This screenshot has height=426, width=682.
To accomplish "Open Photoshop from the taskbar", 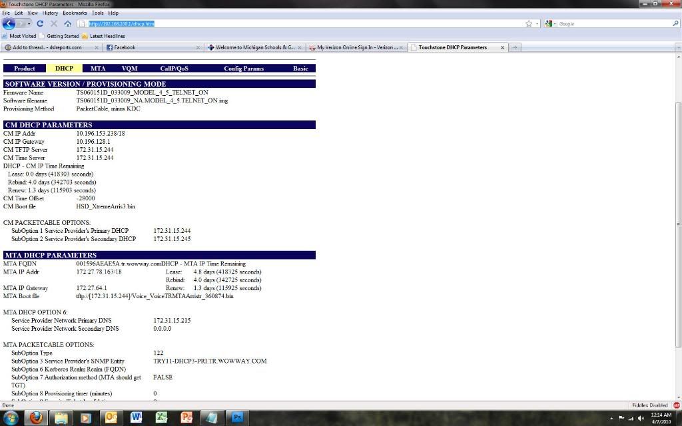I will tap(237, 418).
